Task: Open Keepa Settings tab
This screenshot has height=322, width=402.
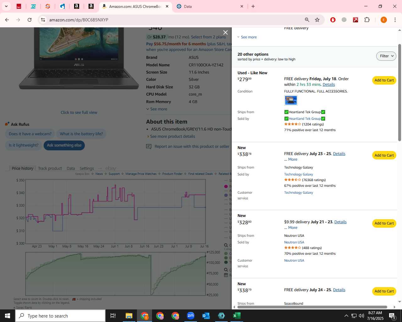Action: coord(87,168)
